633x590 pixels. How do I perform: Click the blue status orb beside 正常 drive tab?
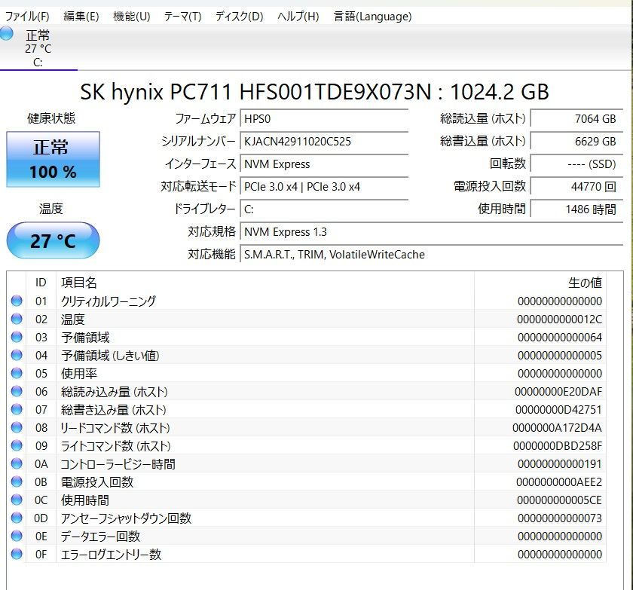[7, 33]
